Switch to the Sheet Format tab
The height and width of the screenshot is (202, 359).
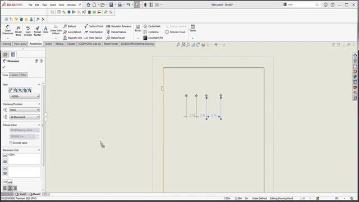(111, 44)
